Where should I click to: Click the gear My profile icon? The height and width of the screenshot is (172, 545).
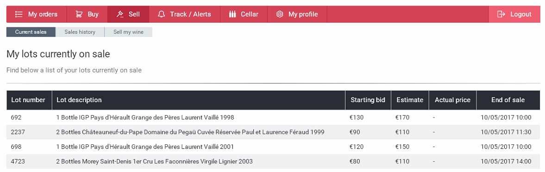pos(280,14)
